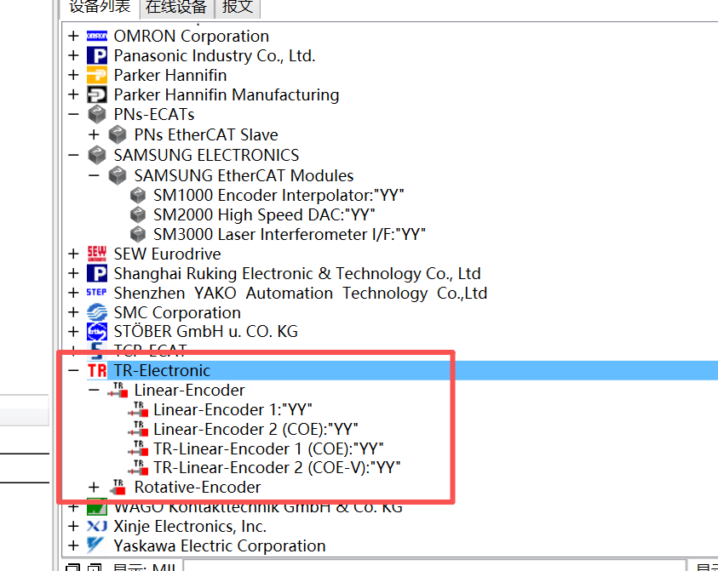Image resolution: width=718 pixels, height=571 pixels.
Task: Collapse the SAMSUNG ELECTRONICS node
Action: click(x=73, y=155)
